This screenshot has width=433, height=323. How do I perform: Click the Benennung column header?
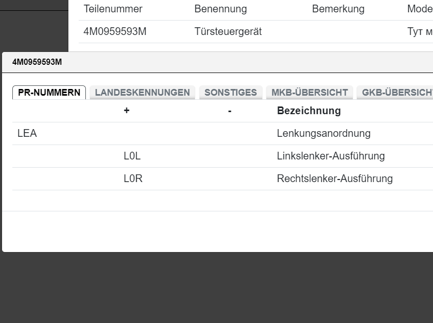click(220, 9)
